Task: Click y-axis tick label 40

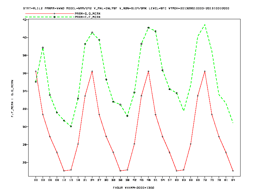Action: (x=24, y=37)
